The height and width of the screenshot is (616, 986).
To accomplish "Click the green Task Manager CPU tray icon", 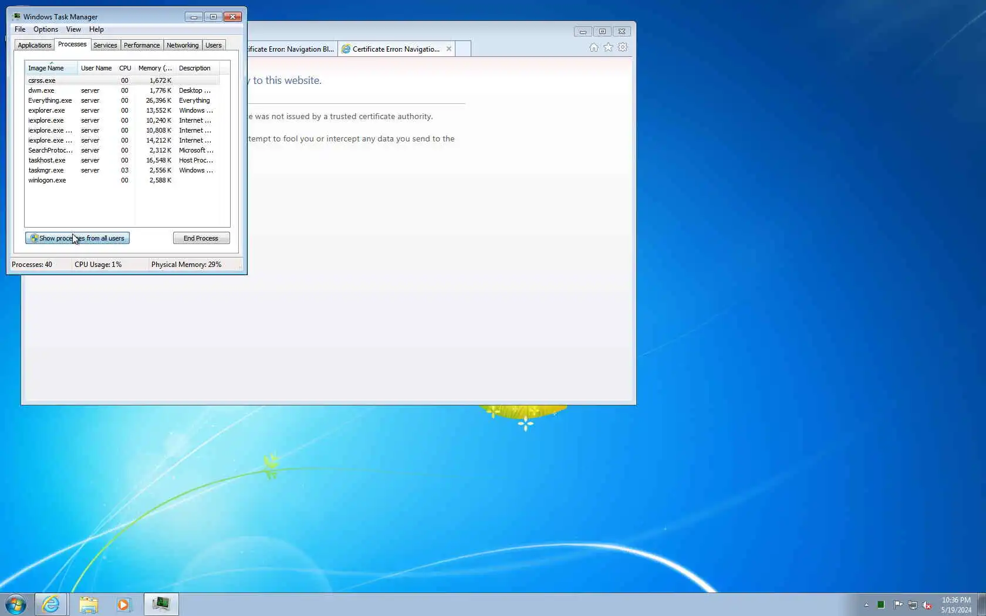I will pyautogui.click(x=881, y=605).
